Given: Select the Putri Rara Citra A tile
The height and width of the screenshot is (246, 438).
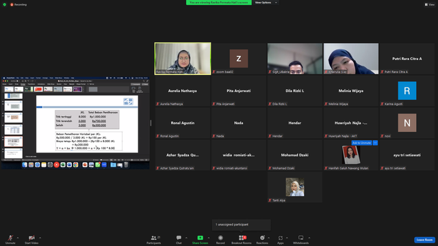Looking at the screenshot, I should coord(407,59).
